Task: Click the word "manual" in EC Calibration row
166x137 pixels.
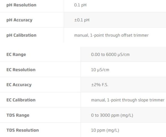Action: click(98, 100)
